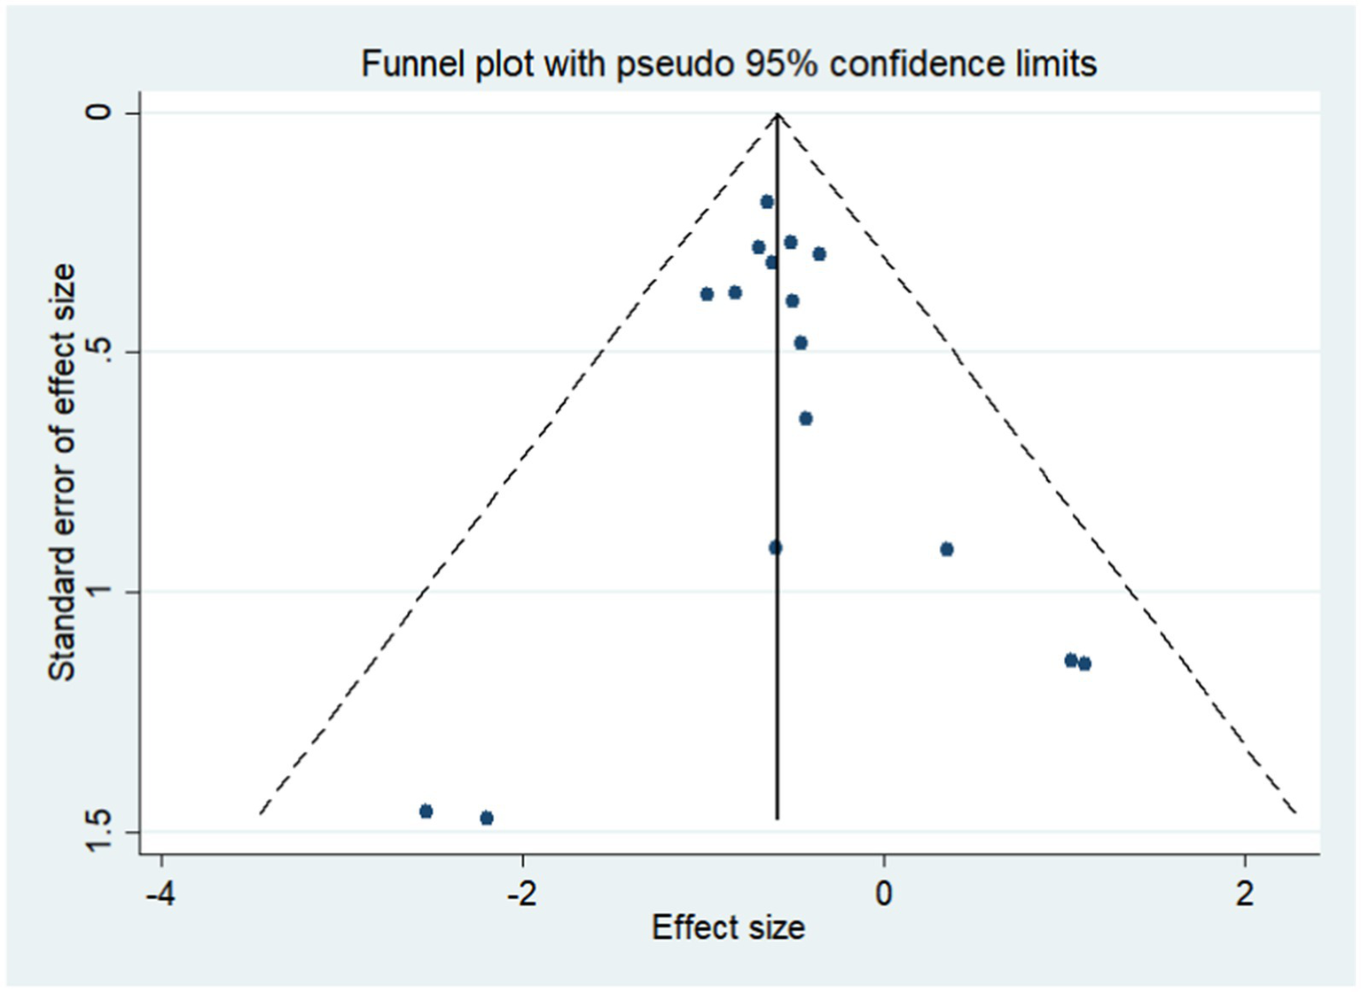Click the x-axis tick label -4
1361x993 pixels.
click(160, 894)
